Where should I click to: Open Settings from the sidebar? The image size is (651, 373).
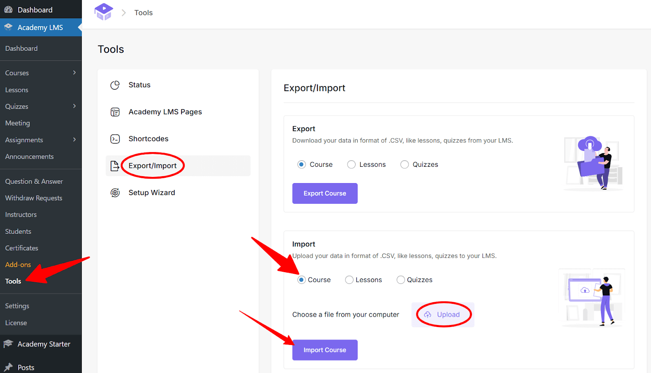[17, 305]
